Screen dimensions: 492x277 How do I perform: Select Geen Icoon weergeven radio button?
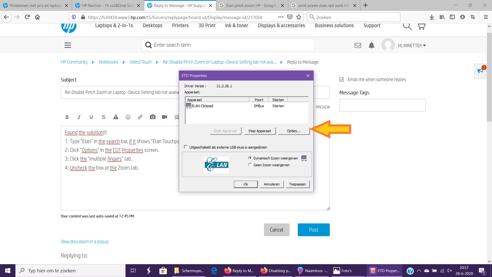250,165
